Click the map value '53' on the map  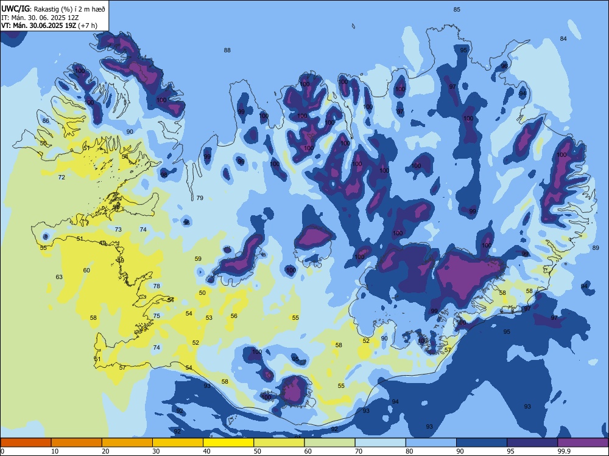(209, 317)
